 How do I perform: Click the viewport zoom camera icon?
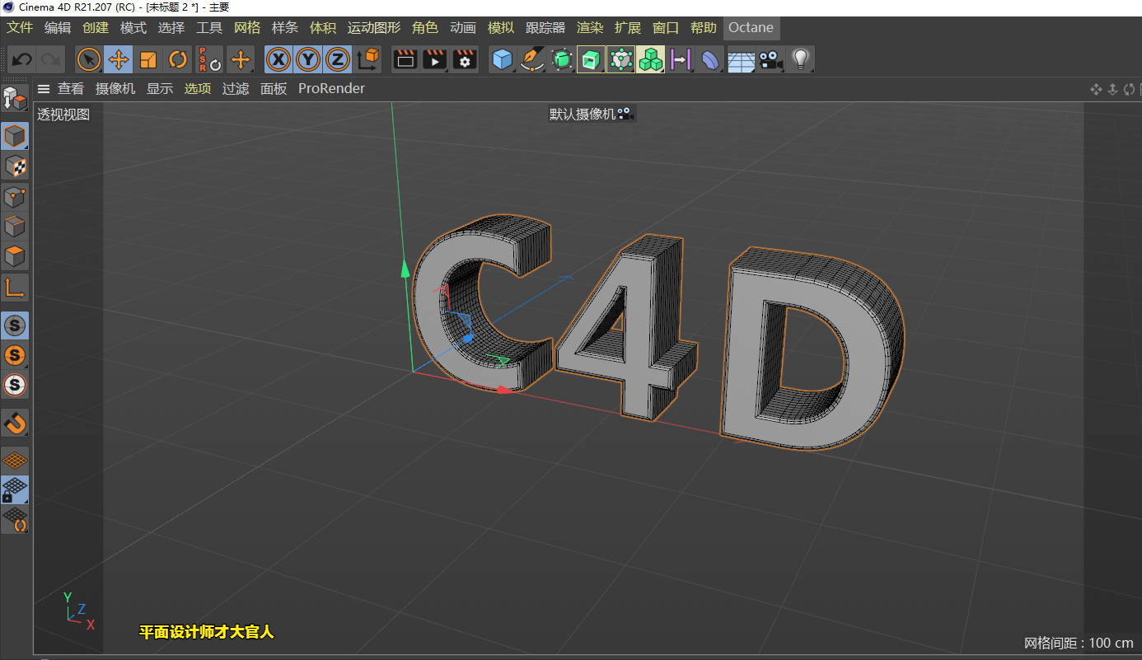(1112, 90)
